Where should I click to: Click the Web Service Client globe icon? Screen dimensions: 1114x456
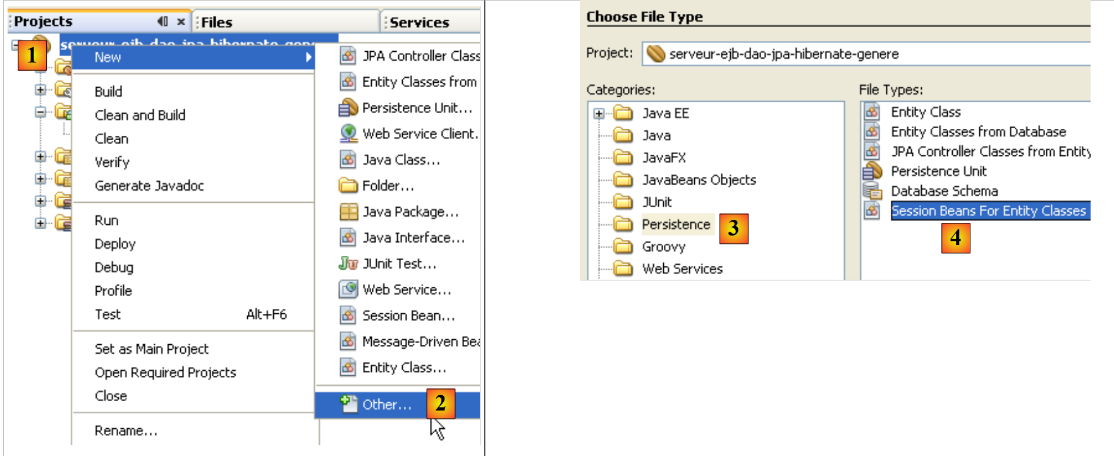[348, 133]
